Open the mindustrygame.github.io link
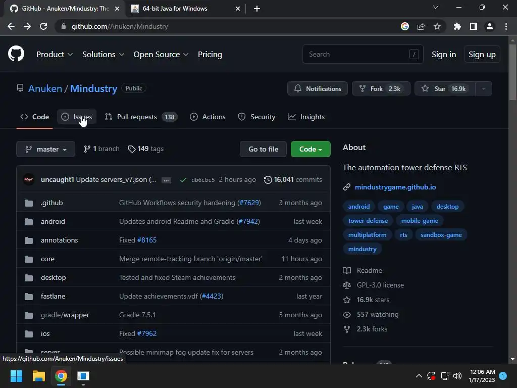Image resolution: width=517 pixels, height=388 pixels. tap(395, 187)
